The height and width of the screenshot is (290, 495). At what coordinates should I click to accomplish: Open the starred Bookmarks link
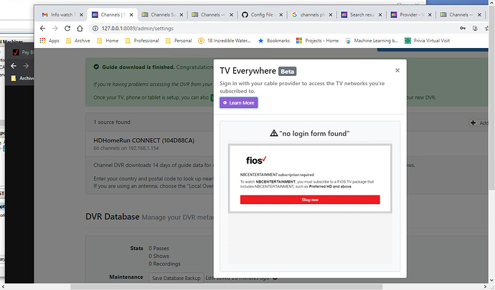[274, 41]
